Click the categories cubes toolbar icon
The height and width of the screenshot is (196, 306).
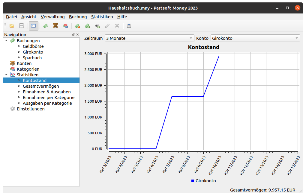click(65, 26)
